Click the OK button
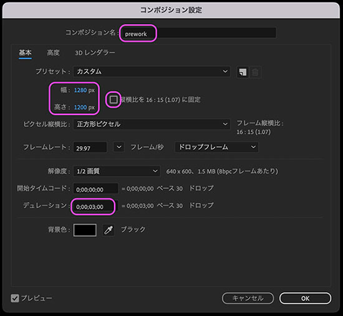The width and height of the screenshot is (343, 316). click(x=305, y=299)
